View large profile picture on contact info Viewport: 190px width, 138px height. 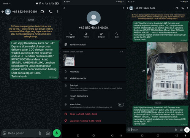[x=93, y=18]
